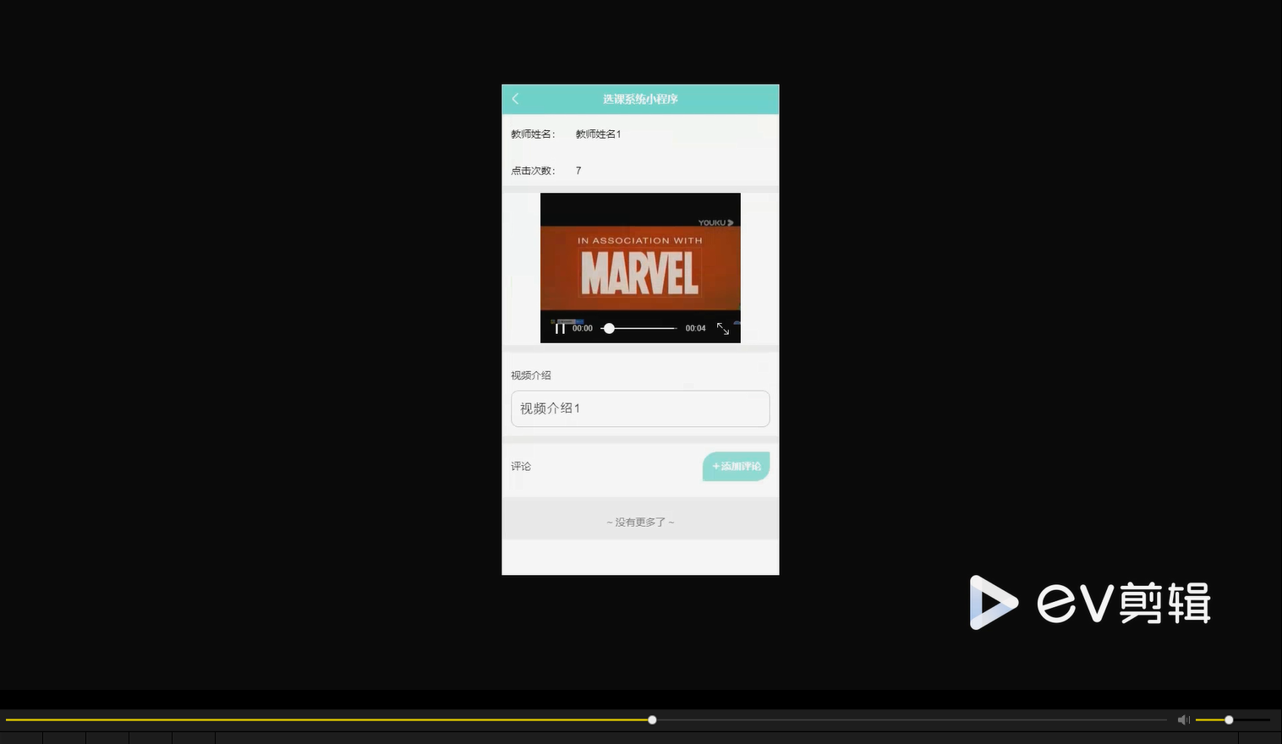Click the 没有更多了 footer text
1282x744 pixels.
click(640, 522)
